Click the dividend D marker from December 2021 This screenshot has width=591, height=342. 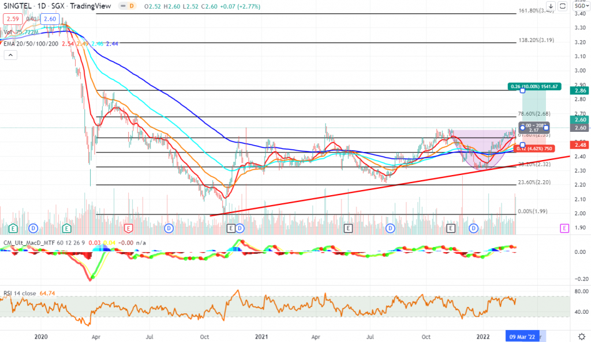[x=473, y=228]
